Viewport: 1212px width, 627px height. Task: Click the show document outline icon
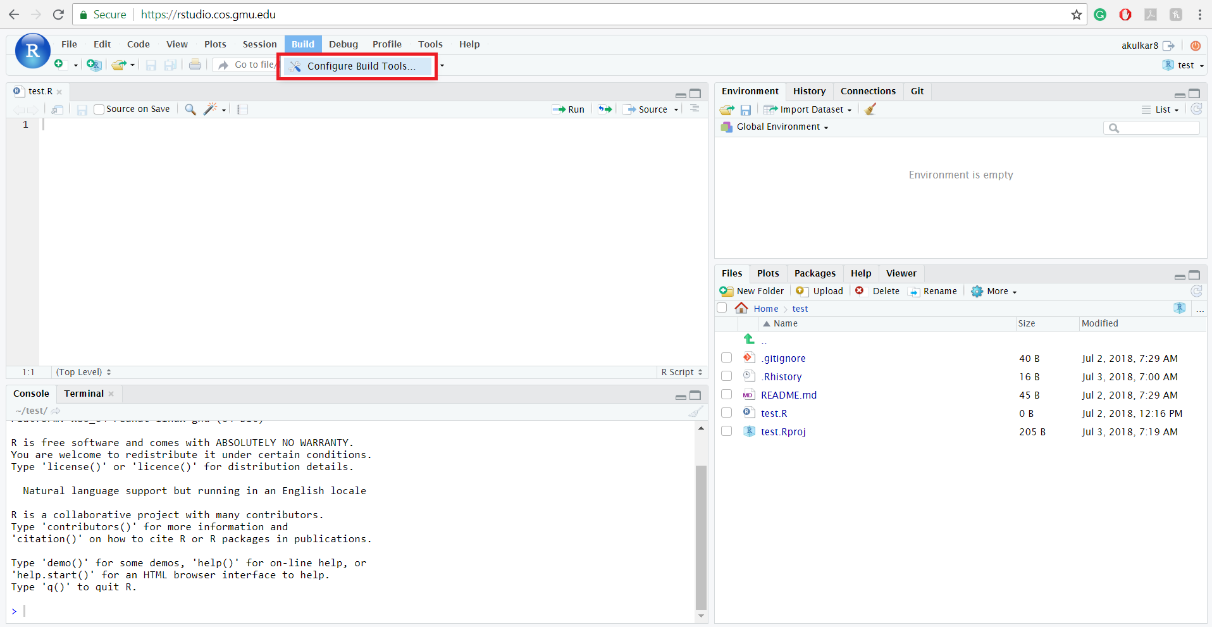click(695, 109)
